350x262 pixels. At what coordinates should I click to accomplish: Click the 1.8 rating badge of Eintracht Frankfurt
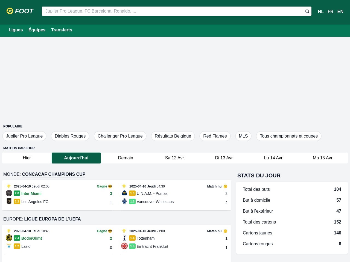pyautogui.click(x=132, y=246)
